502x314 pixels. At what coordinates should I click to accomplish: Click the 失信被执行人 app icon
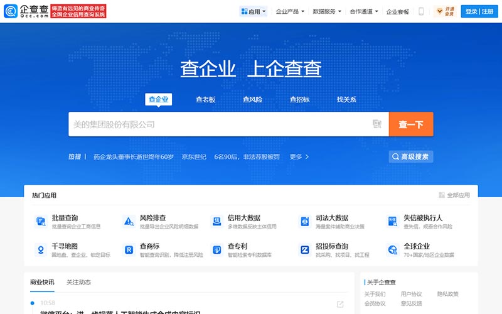point(393,222)
